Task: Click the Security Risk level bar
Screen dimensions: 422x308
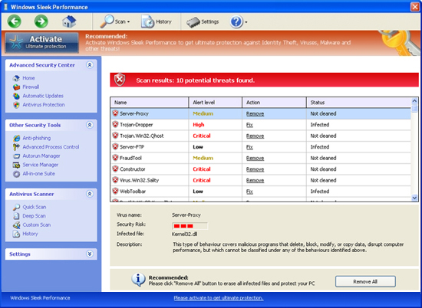Action: pos(190,226)
